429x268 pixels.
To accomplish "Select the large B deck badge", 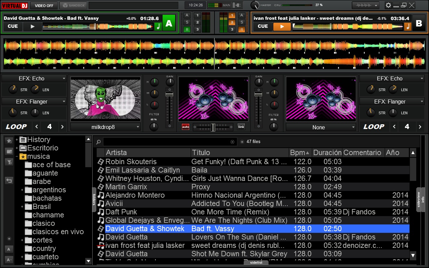I will [x=419, y=23].
